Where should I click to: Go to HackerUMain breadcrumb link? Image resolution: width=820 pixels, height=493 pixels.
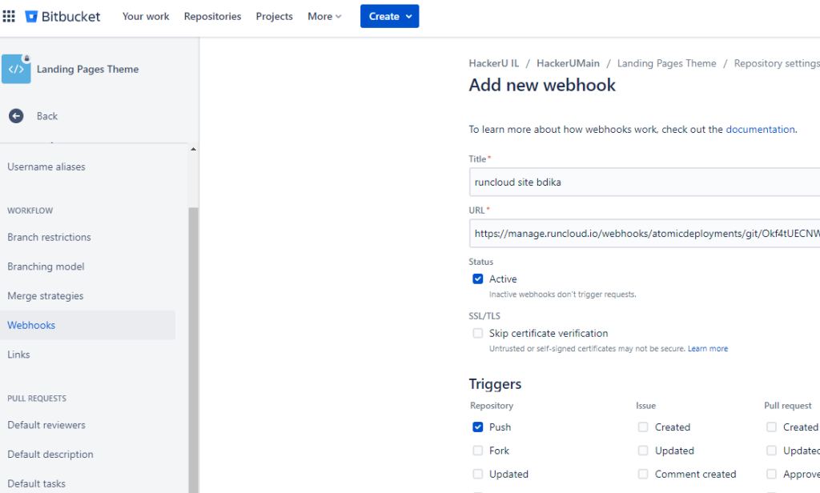point(567,63)
